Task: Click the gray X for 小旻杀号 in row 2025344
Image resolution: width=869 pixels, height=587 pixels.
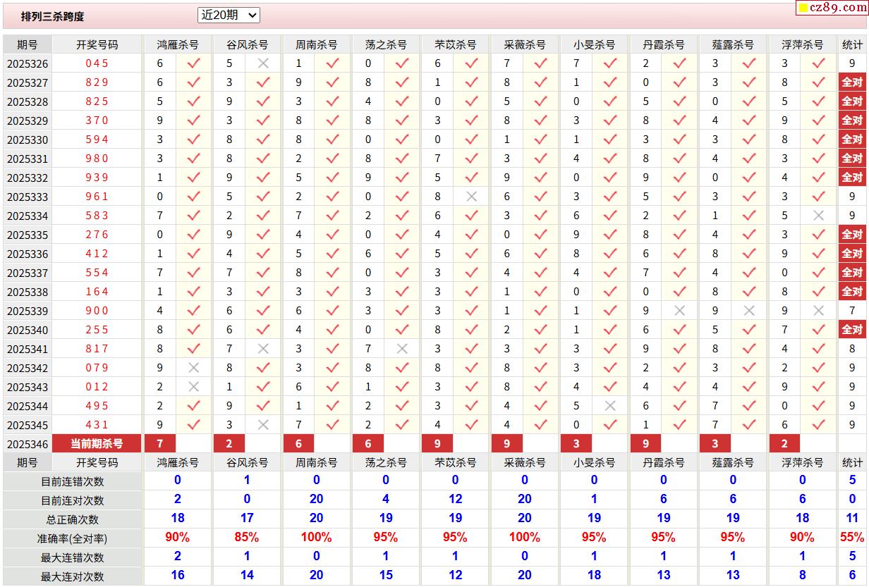Action: point(610,406)
